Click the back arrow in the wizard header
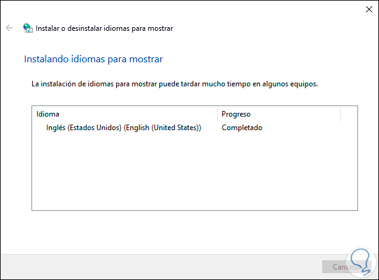 point(9,28)
